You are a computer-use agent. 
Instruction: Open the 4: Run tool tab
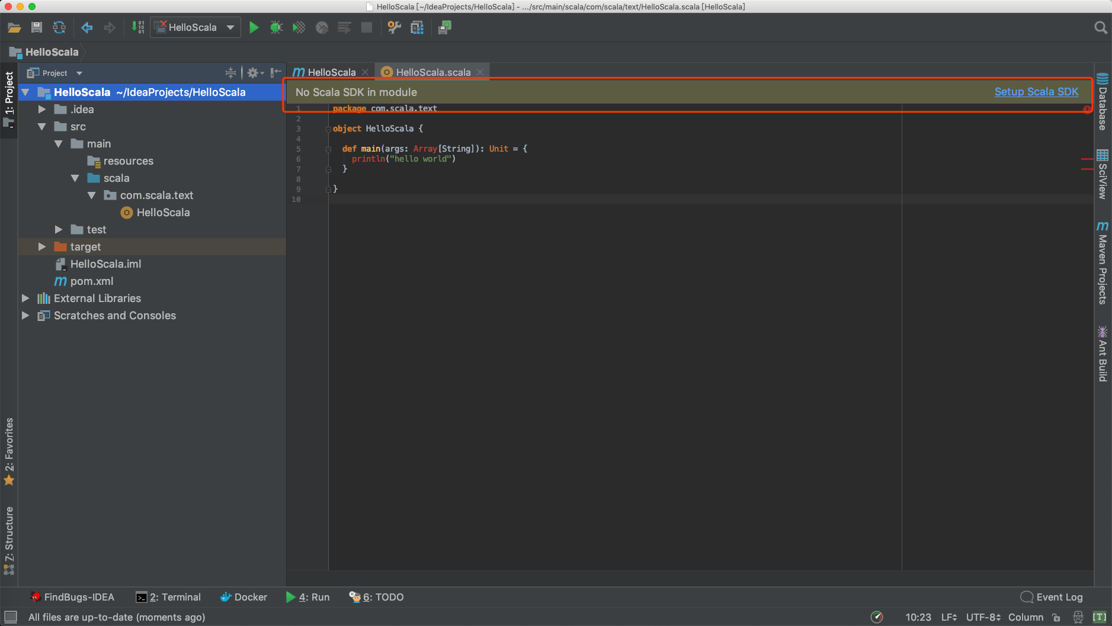(x=307, y=597)
